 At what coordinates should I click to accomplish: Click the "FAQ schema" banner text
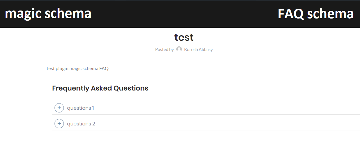point(316,14)
